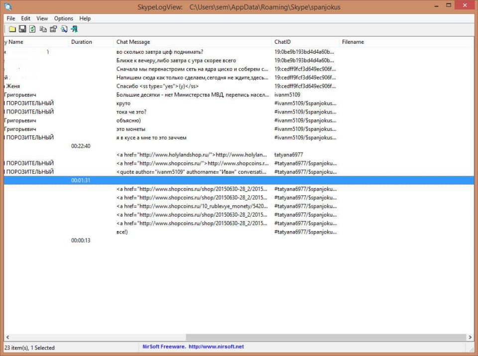Click the Exit toolbar icon
This screenshot has height=356, width=478.
(74, 29)
